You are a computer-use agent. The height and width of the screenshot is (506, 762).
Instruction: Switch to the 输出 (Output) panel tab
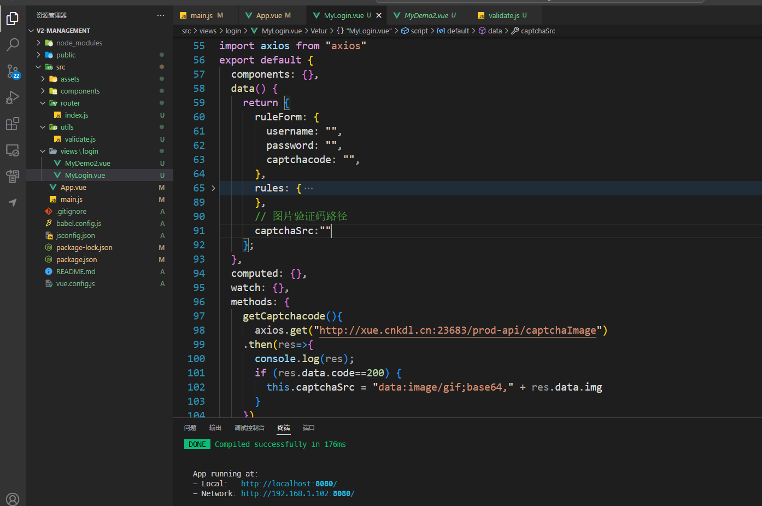coord(215,428)
